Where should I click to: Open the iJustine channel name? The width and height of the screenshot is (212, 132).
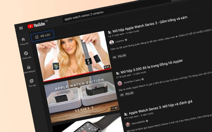click(120, 41)
